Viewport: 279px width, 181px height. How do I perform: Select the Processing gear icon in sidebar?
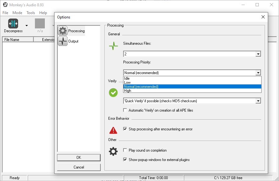63,31
